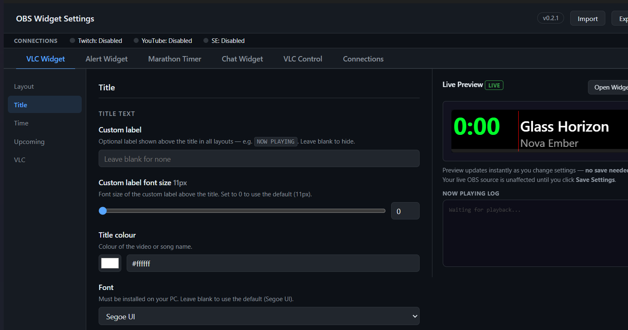Click the Import button

coord(588,19)
